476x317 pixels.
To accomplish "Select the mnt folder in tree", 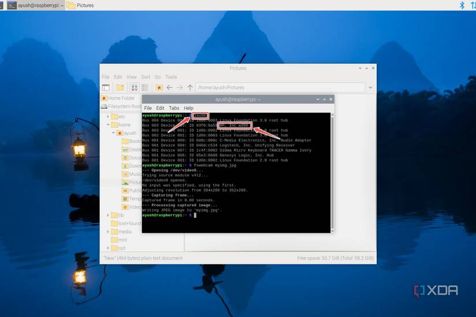I will [x=119, y=240].
